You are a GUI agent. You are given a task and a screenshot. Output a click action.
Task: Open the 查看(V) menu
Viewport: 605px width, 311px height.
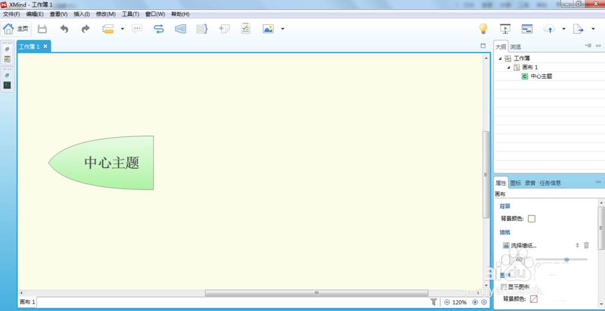point(59,14)
